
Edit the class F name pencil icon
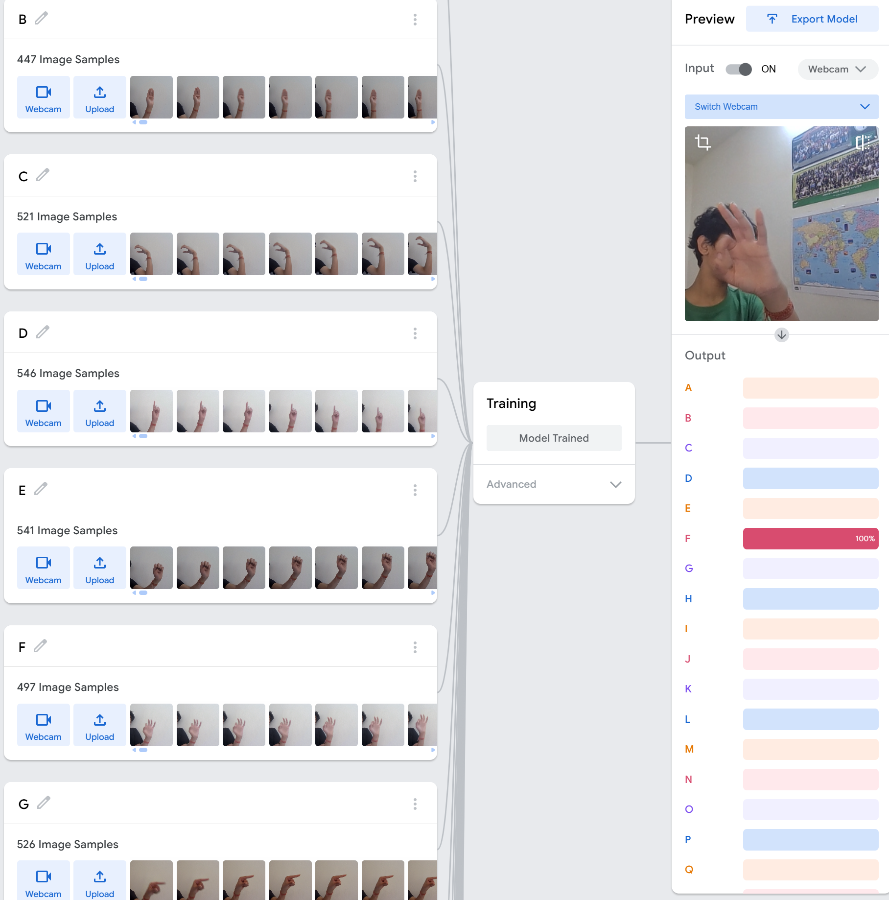pyautogui.click(x=41, y=646)
